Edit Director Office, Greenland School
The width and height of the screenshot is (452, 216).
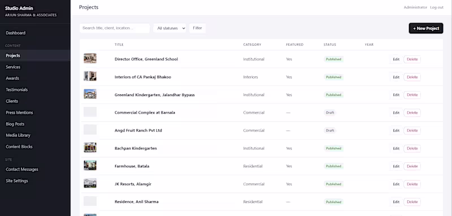396,59
